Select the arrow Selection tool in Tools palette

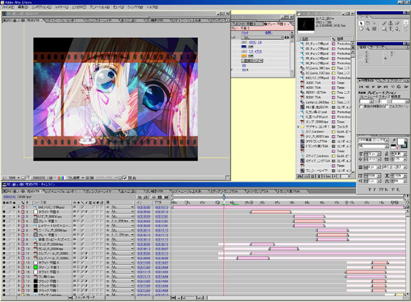(361, 23)
